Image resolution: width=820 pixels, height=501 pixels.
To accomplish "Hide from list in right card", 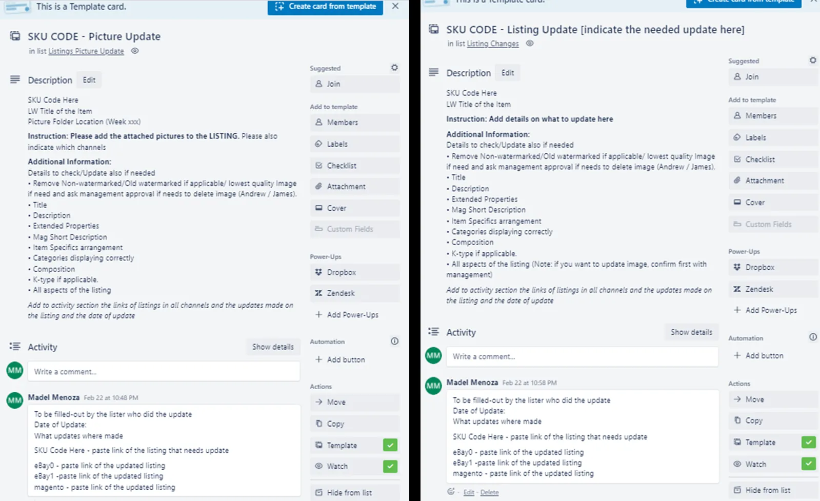I will click(x=773, y=490).
